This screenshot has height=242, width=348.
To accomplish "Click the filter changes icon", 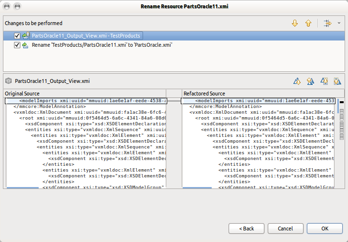I will [328, 23].
